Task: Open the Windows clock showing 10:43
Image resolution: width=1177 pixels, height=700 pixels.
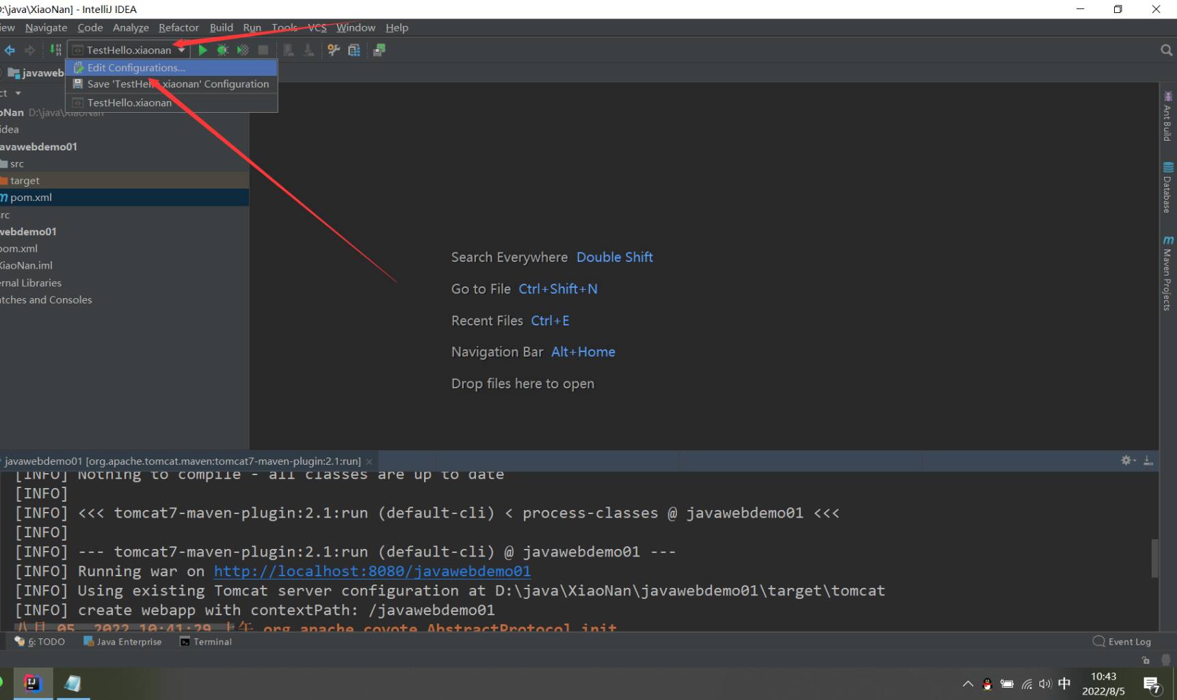Action: pyautogui.click(x=1103, y=684)
